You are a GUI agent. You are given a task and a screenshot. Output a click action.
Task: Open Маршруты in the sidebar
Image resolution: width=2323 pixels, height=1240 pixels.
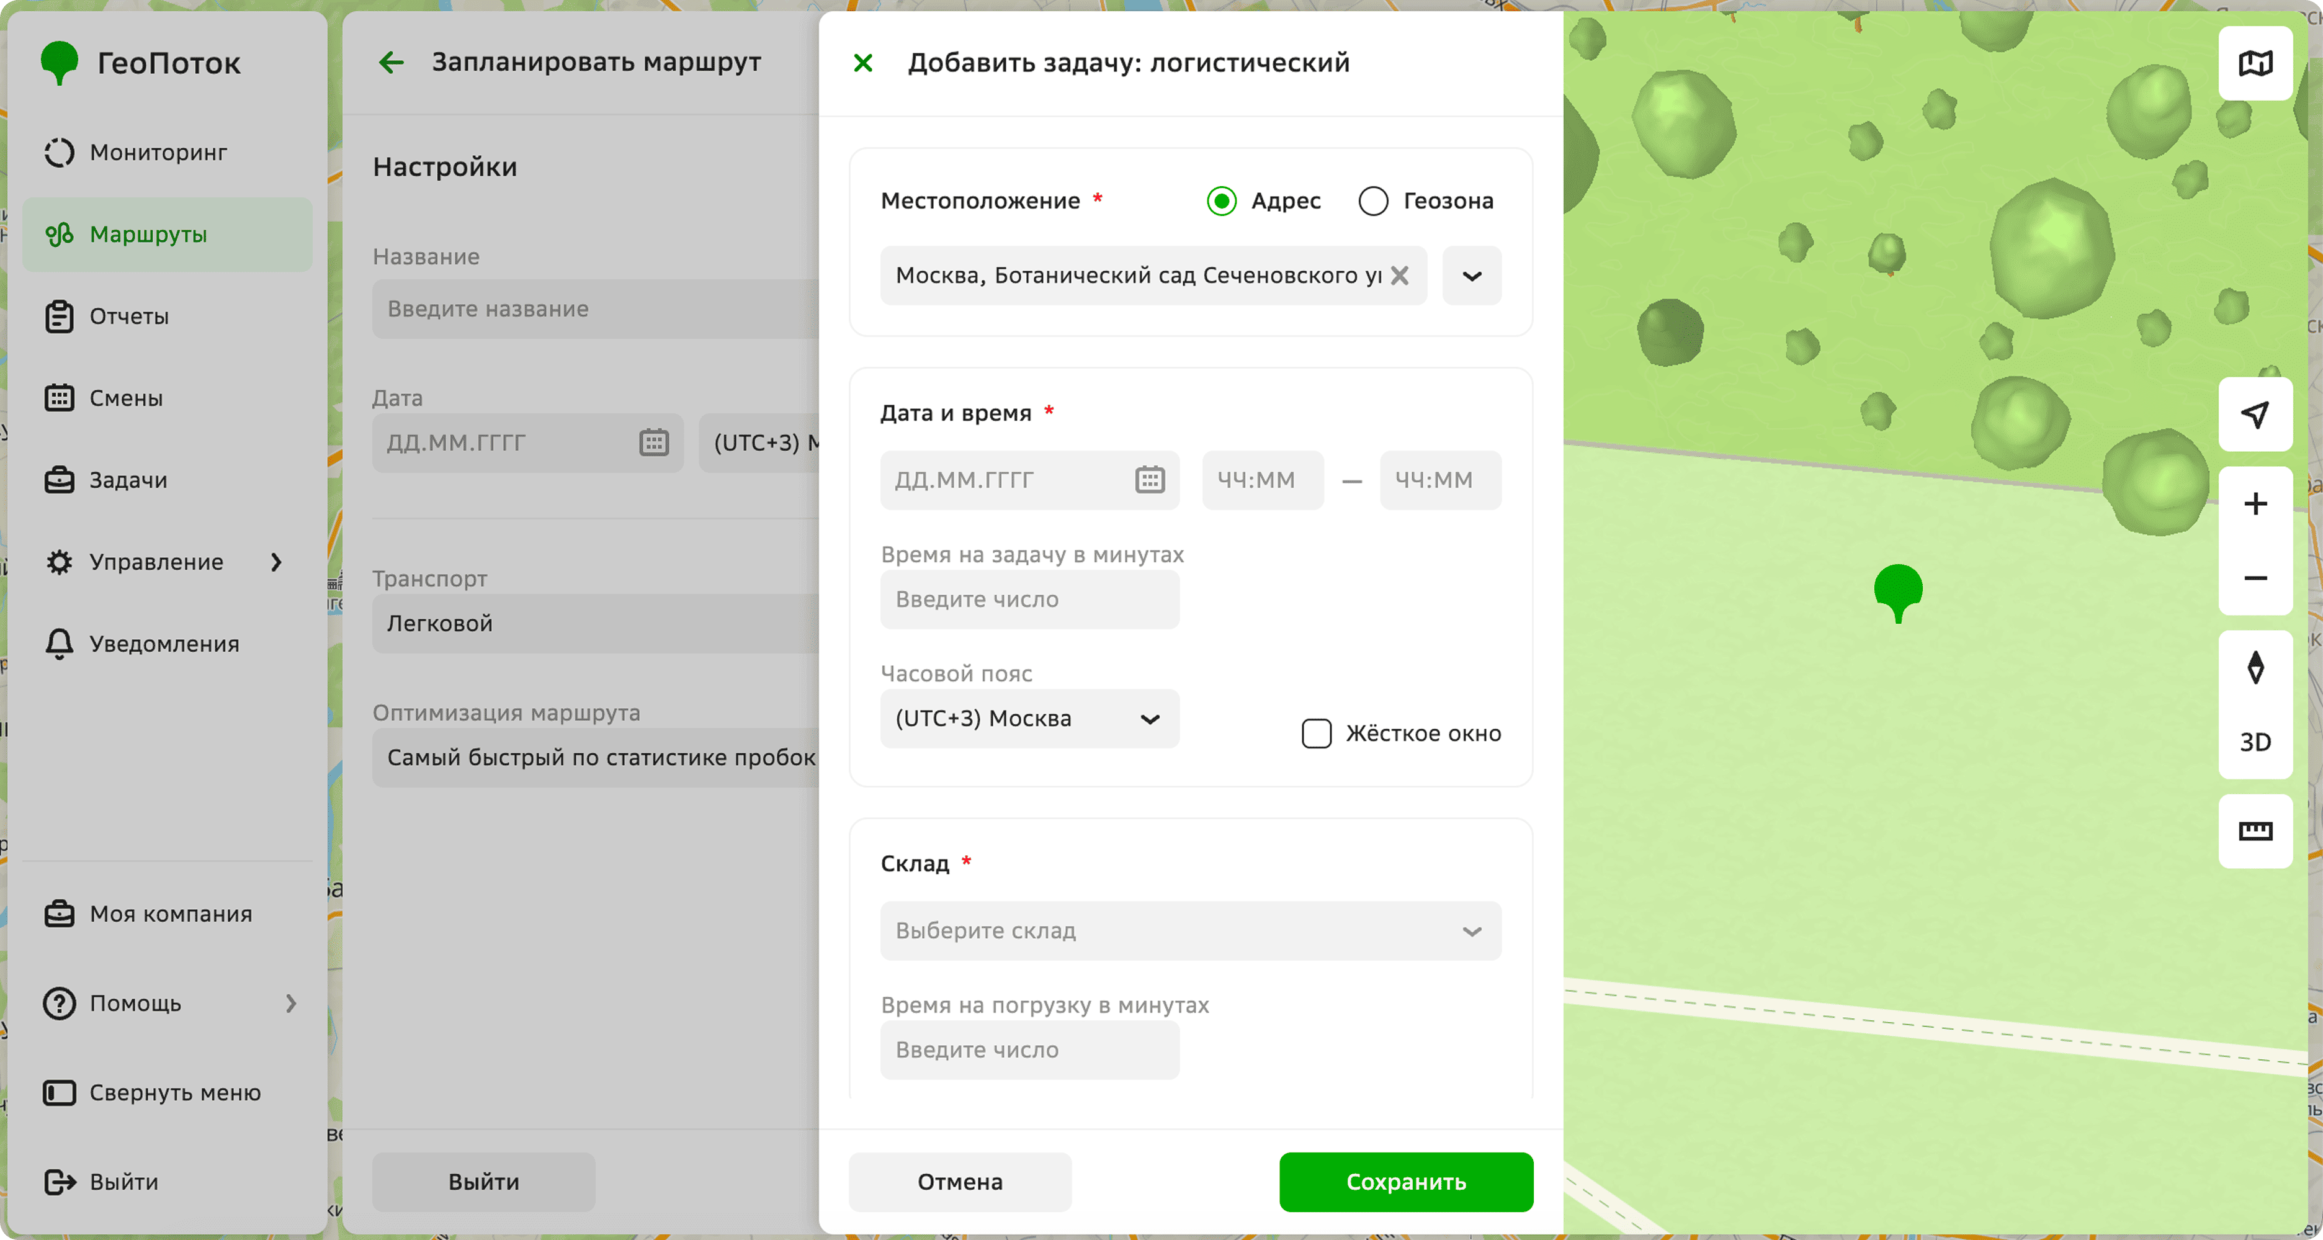167,235
